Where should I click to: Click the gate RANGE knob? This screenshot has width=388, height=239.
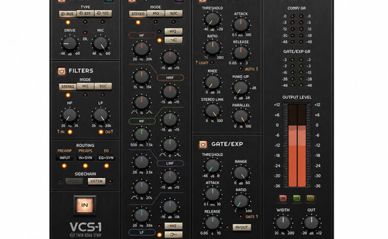click(x=241, y=172)
